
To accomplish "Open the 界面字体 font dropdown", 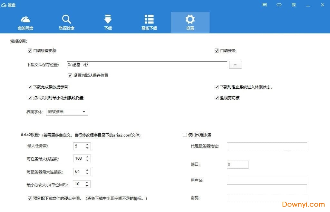I will click(x=83, y=111).
